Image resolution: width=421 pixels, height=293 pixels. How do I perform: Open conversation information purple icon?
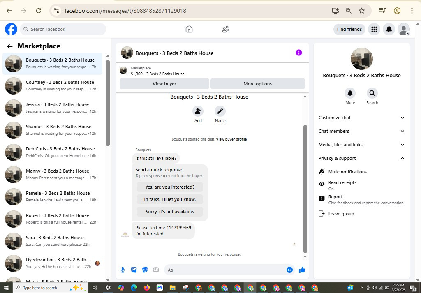click(299, 53)
